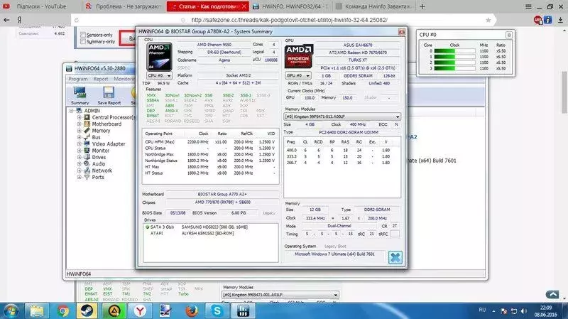The height and width of the screenshot is (319, 568).
Task: Click the scroll-to-top arrow on the page
Action: tap(552, 295)
